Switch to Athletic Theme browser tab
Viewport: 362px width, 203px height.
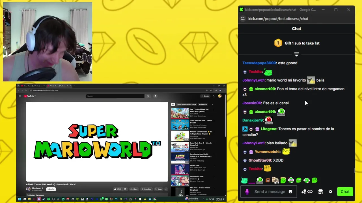(59, 86)
